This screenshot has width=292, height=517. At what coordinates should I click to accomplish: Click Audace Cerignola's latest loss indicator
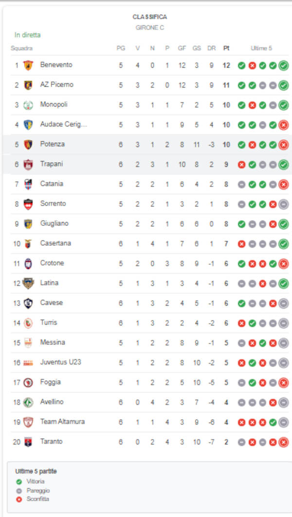284,125
